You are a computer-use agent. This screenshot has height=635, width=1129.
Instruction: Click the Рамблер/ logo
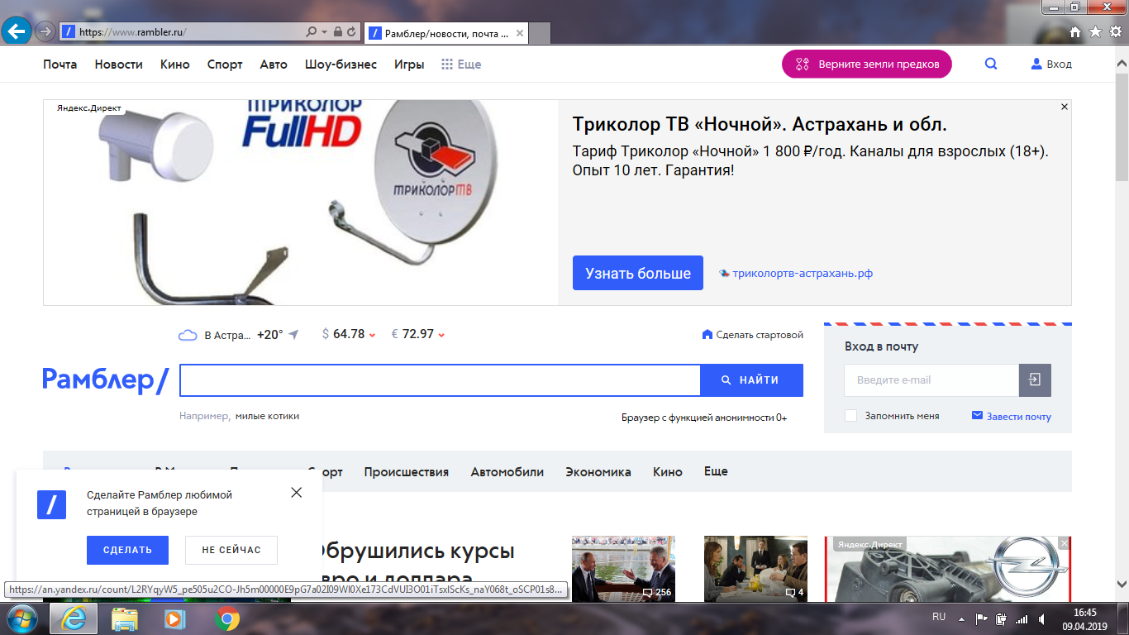(x=106, y=380)
